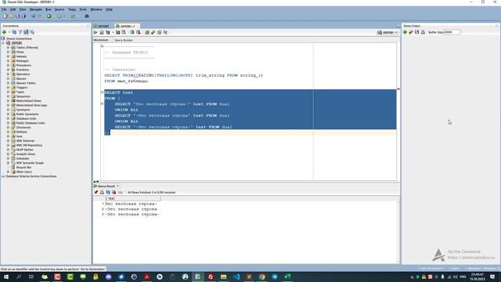Open the Window menu
The image size is (501, 282).
coord(96,9)
